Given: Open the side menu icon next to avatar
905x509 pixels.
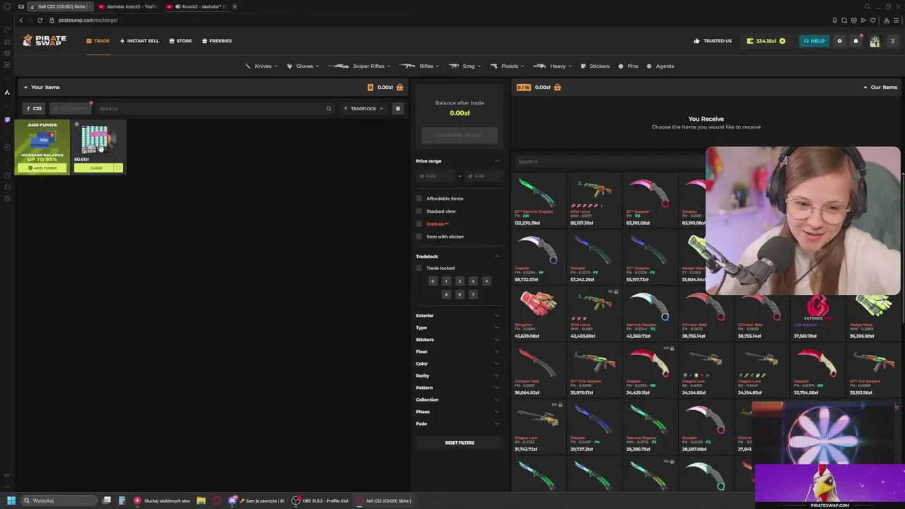Looking at the screenshot, I should pyautogui.click(x=892, y=41).
